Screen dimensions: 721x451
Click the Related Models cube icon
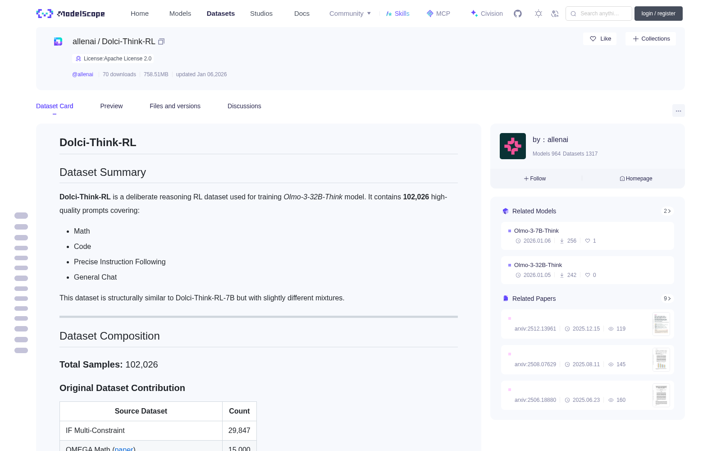506,211
